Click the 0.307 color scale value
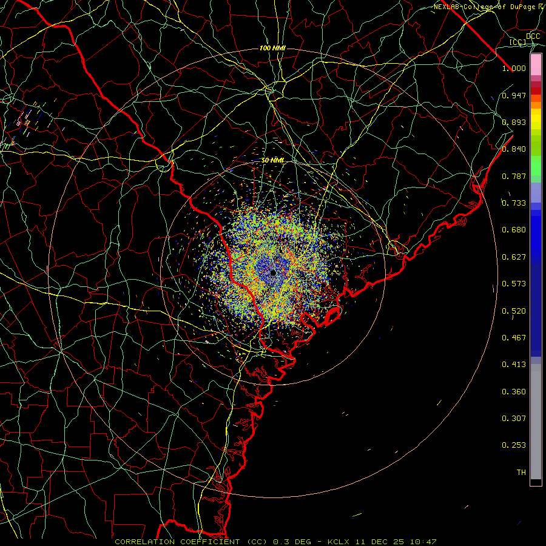 514,419
